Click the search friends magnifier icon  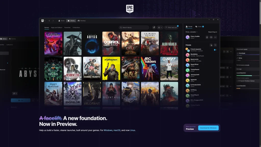click(215, 45)
